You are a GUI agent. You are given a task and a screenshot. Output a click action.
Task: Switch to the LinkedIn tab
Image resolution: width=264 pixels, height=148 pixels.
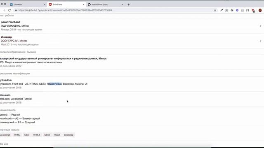tap(28, 5)
